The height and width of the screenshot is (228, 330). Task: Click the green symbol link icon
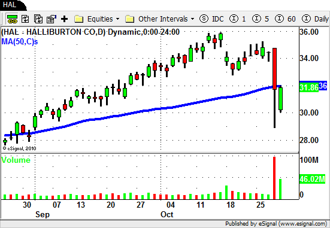[x=12, y=19]
